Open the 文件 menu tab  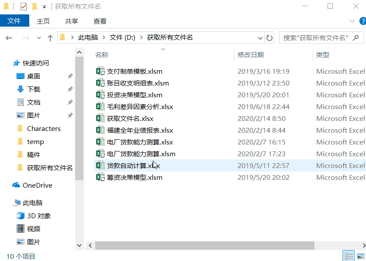tap(14, 21)
